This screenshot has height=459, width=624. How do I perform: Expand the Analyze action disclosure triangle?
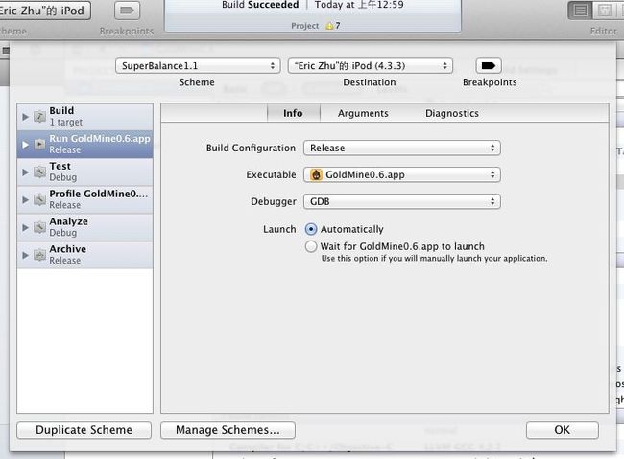tap(26, 227)
